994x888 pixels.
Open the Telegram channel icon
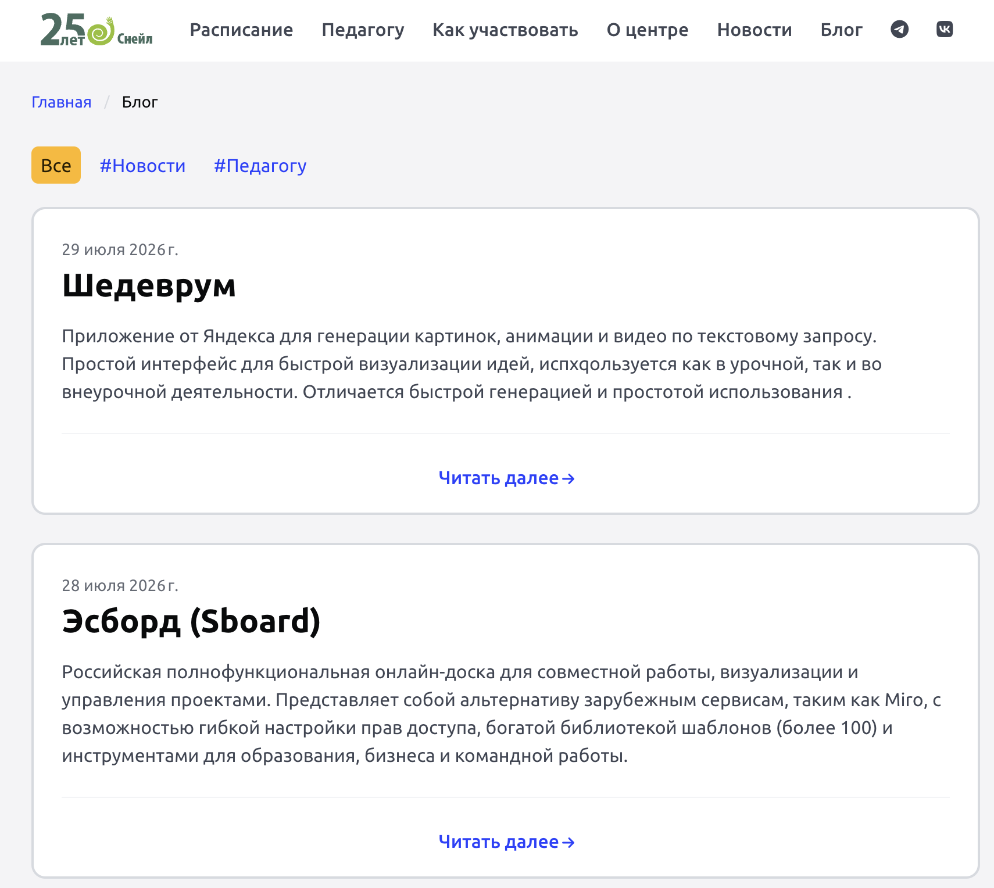[899, 29]
